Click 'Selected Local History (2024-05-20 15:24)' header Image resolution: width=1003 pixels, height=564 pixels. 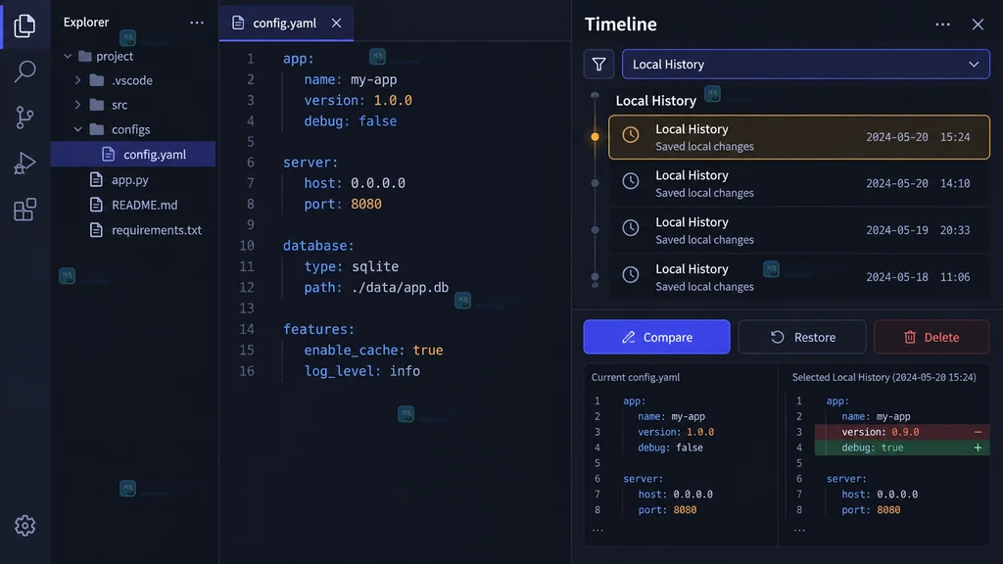click(884, 377)
